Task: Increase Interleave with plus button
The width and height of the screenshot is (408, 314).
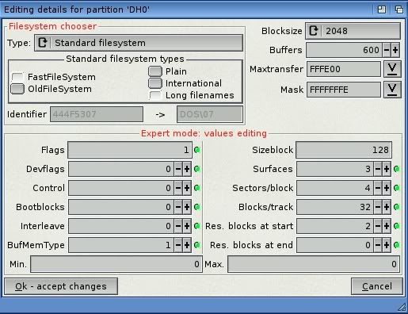Action: pos(187,226)
